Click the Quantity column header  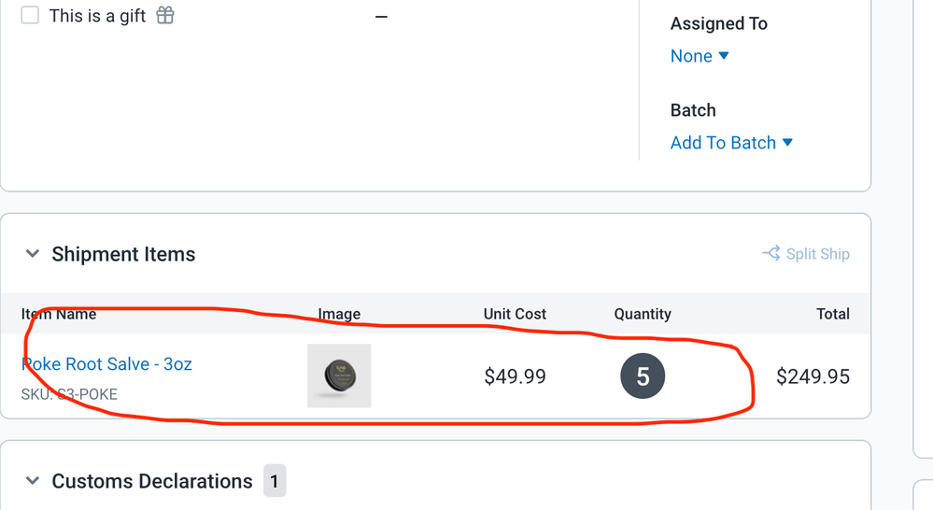[643, 314]
